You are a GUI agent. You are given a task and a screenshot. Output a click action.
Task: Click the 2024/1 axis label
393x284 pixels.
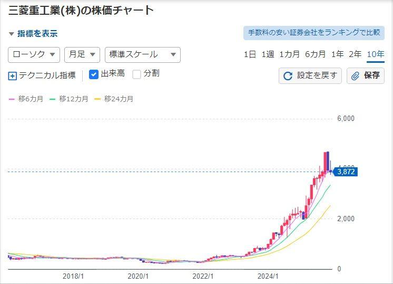268,276
